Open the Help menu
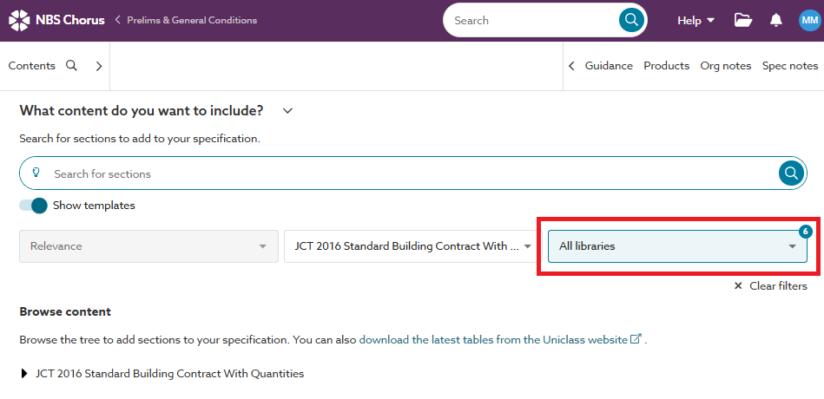Screen dimensions: 824x399 click(695, 20)
